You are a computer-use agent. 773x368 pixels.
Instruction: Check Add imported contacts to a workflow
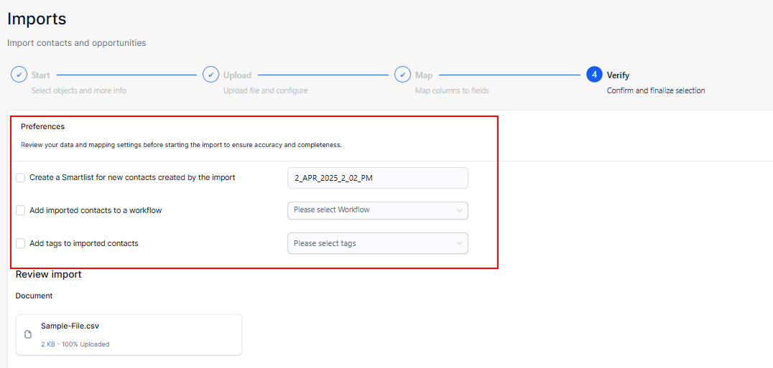[20, 210]
